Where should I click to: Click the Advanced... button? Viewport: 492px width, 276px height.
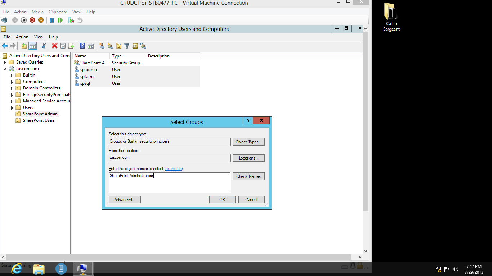click(125, 200)
